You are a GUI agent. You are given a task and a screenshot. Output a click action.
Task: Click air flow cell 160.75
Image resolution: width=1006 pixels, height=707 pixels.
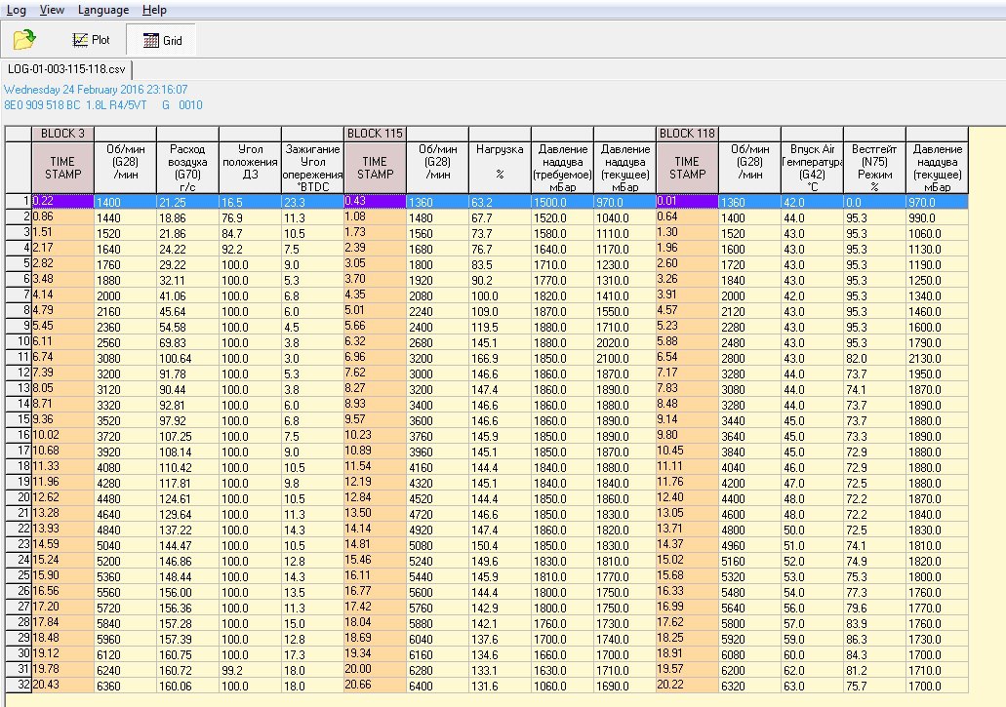[188, 655]
